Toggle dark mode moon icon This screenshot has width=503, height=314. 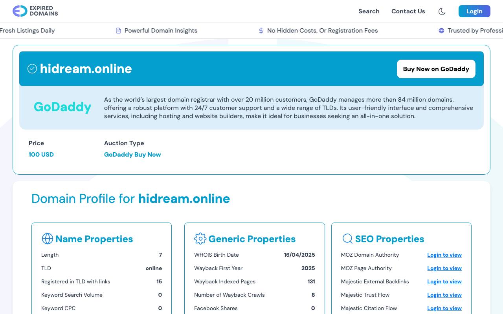442,11
